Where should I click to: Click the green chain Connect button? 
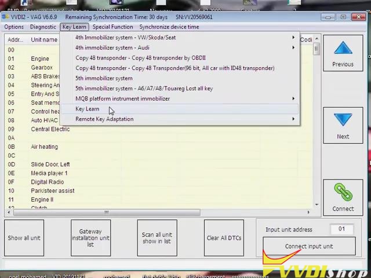(x=343, y=197)
